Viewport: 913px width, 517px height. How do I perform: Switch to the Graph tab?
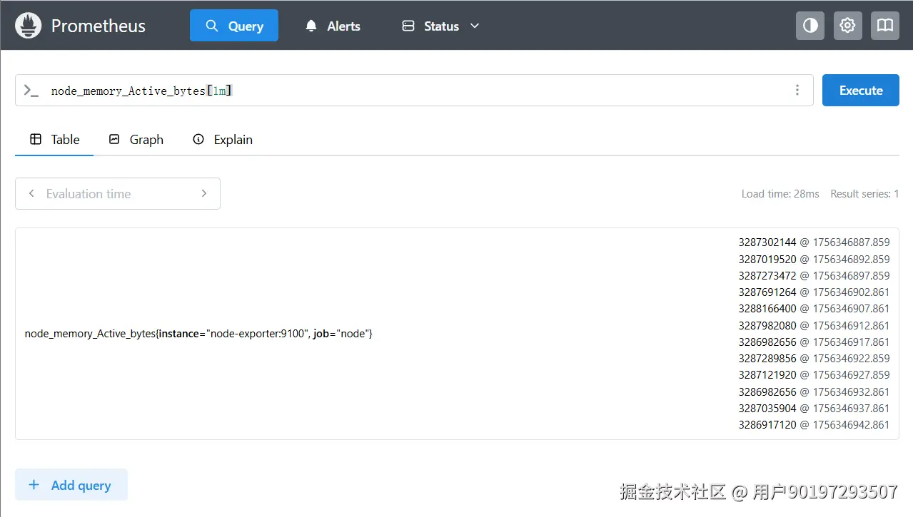point(136,140)
